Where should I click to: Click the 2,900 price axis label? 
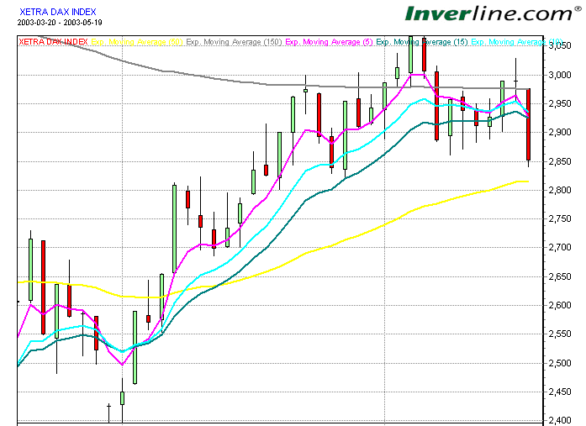click(x=560, y=132)
